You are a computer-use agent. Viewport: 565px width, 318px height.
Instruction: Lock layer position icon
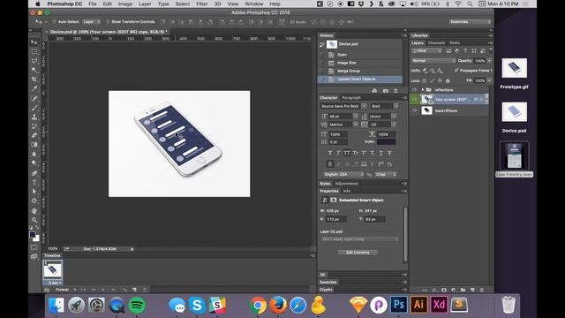(440, 80)
